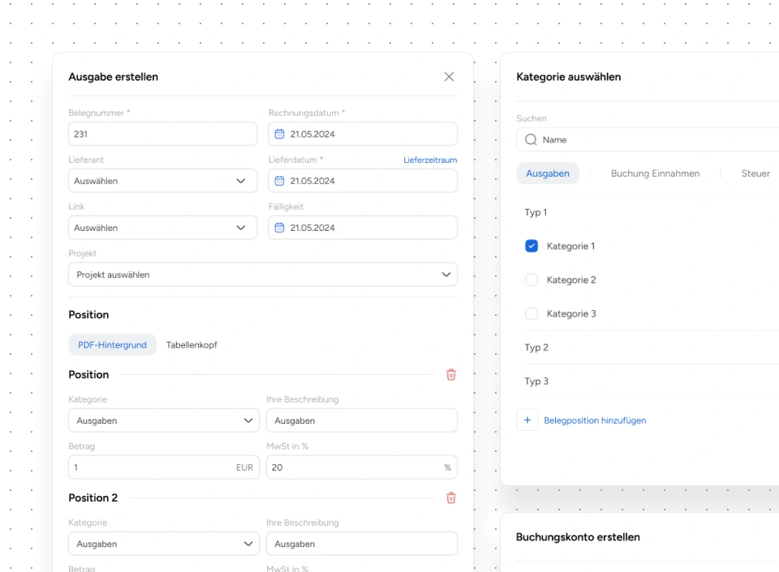Delete Position 2 using trash icon
Viewport: 779px width, 572px height.
click(x=451, y=498)
